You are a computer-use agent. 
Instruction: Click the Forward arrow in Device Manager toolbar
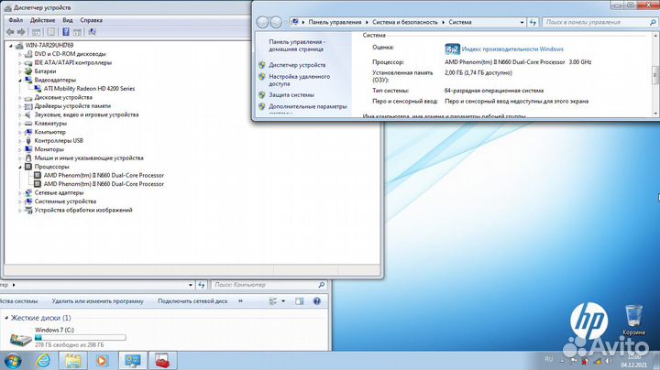pyautogui.click(x=21, y=32)
